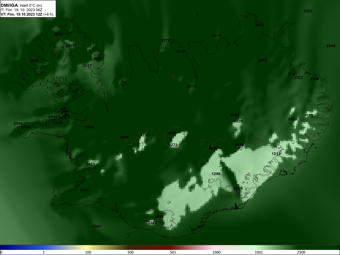Click the height value 3095
340x255 pixels.
pyautogui.click(x=34, y=61)
